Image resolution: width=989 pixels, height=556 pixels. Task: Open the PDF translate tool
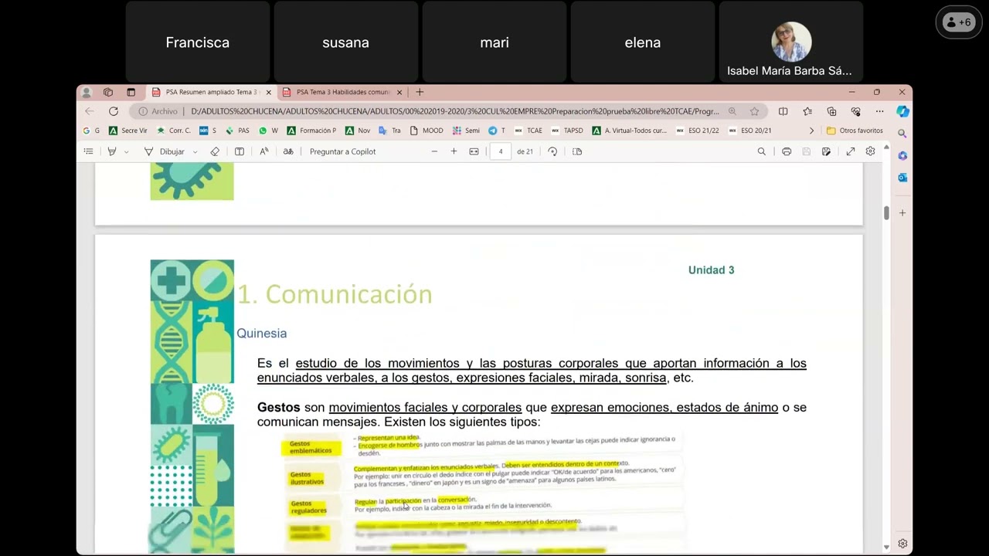tap(288, 151)
